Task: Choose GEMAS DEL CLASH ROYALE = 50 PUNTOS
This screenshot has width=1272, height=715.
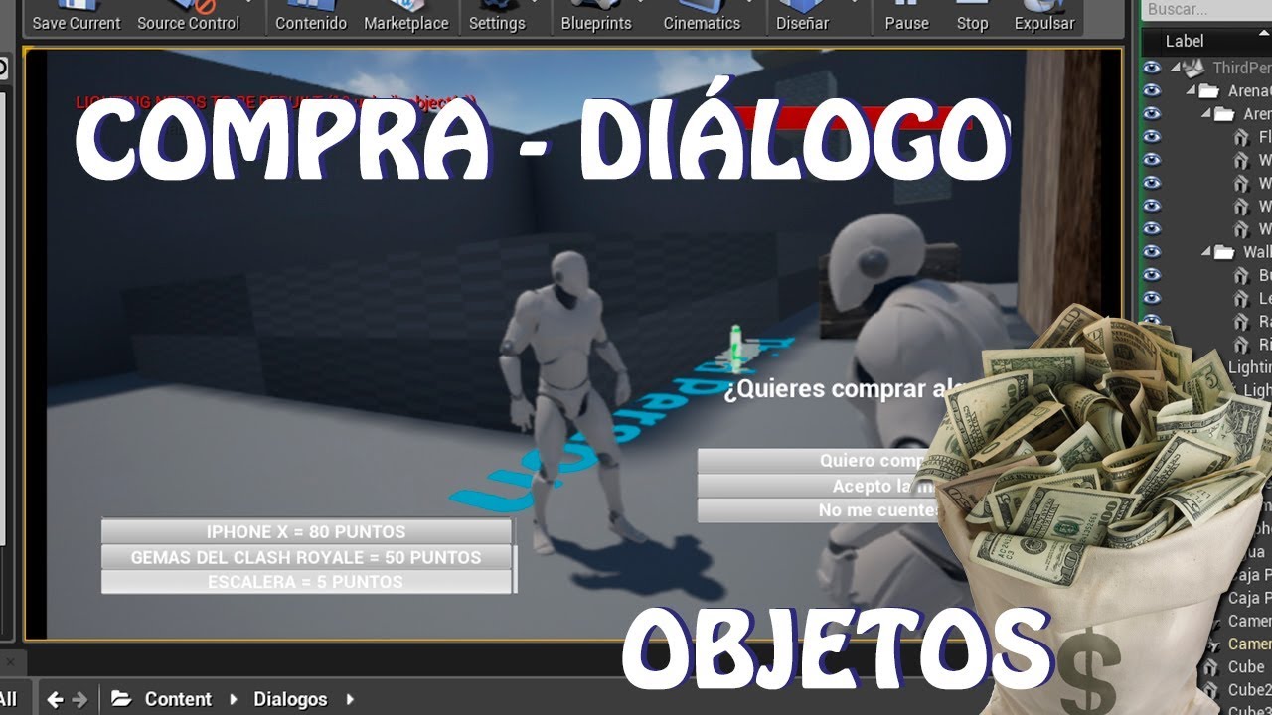Action: point(306,557)
